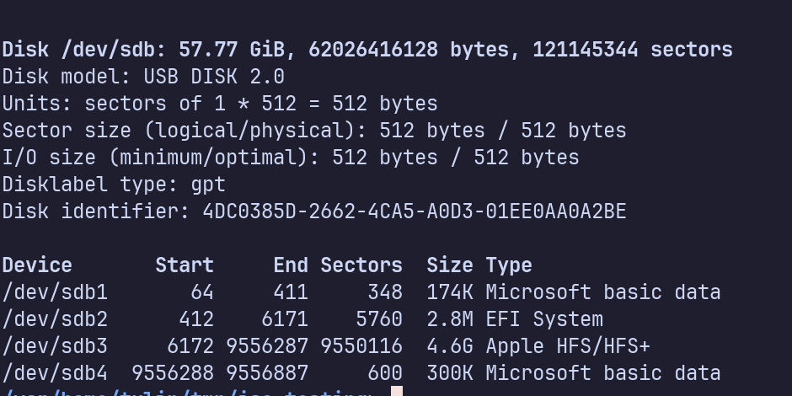Click the "Size" column header

coord(449,265)
